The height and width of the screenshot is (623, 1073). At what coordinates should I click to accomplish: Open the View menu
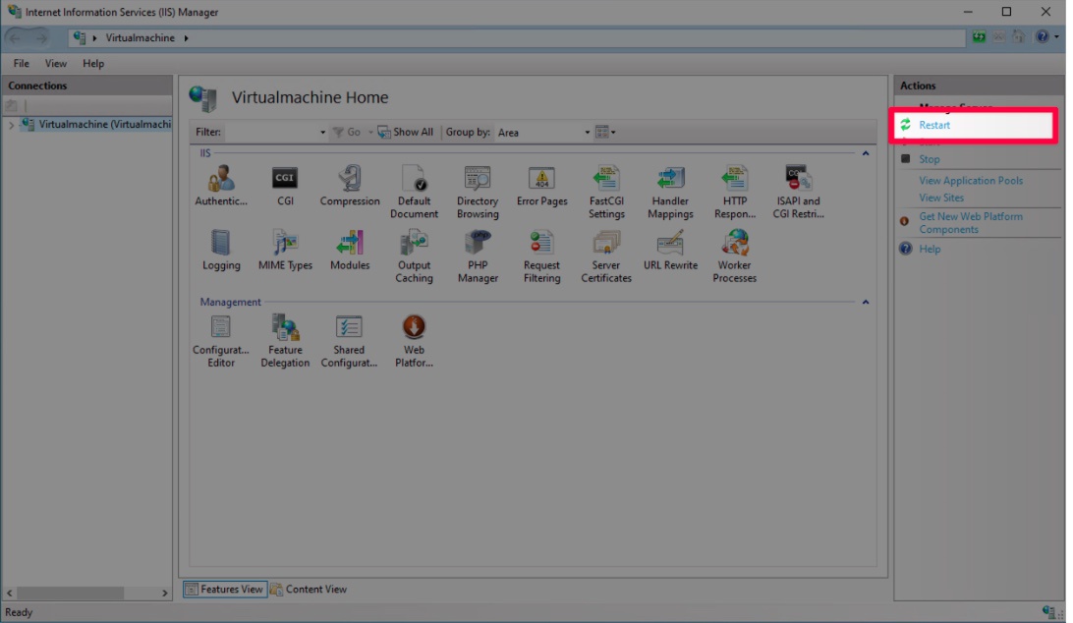(x=55, y=64)
